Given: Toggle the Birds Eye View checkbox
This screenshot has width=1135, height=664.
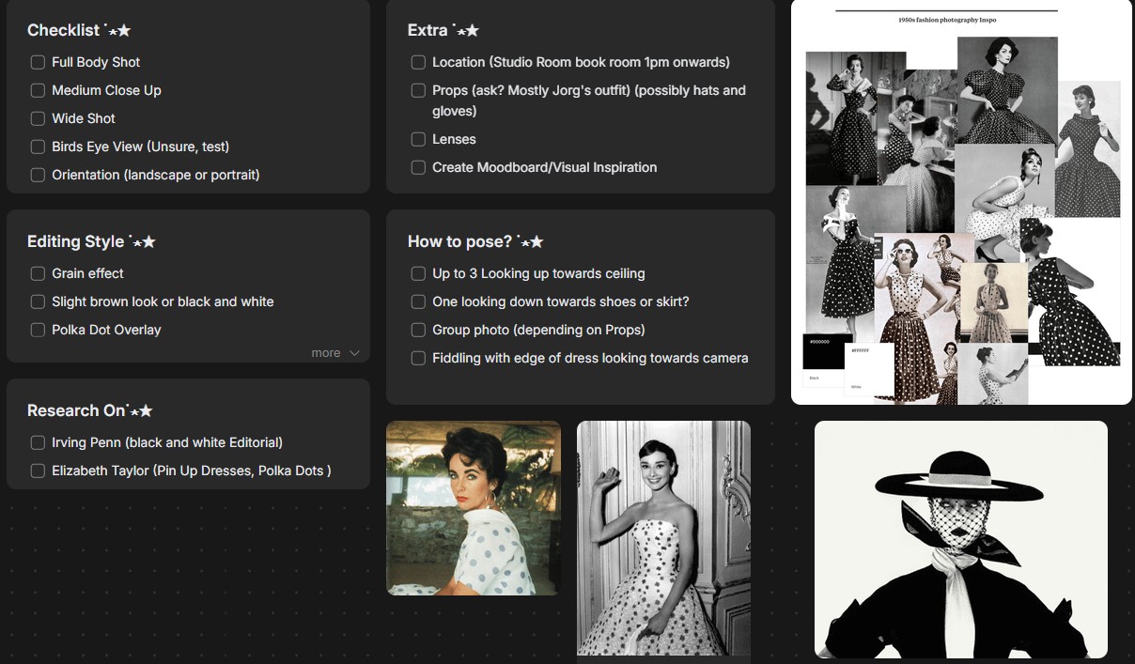Looking at the screenshot, I should [x=38, y=147].
